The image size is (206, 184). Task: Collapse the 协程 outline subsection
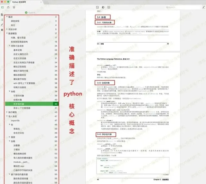9,91
